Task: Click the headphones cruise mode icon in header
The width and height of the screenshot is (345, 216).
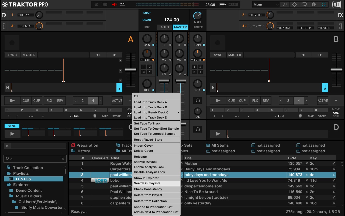Action: pyautogui.click(x=304, y=5)
